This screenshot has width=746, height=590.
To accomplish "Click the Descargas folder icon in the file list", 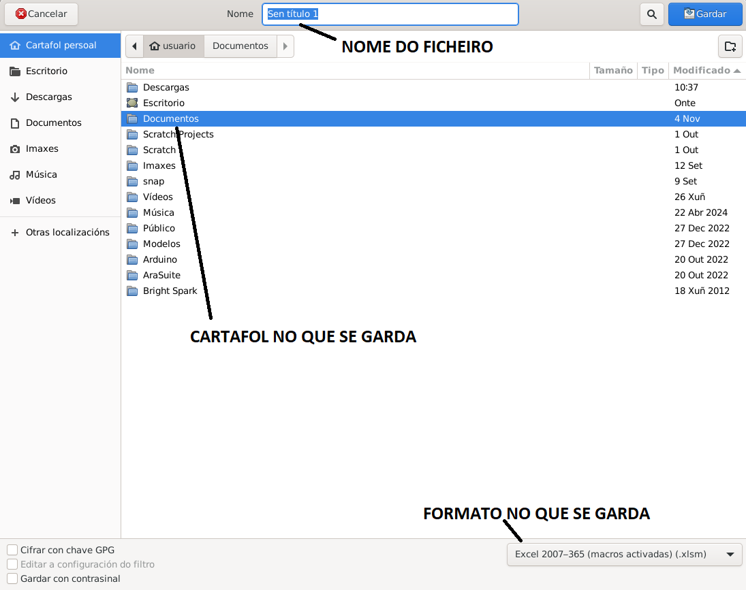I will [x=132, y=87].
